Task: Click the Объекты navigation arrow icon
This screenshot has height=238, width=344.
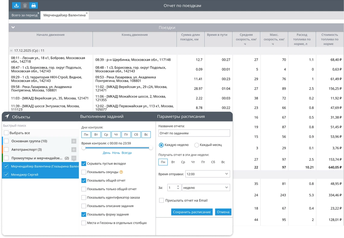Action: click(x=7, y=117)
